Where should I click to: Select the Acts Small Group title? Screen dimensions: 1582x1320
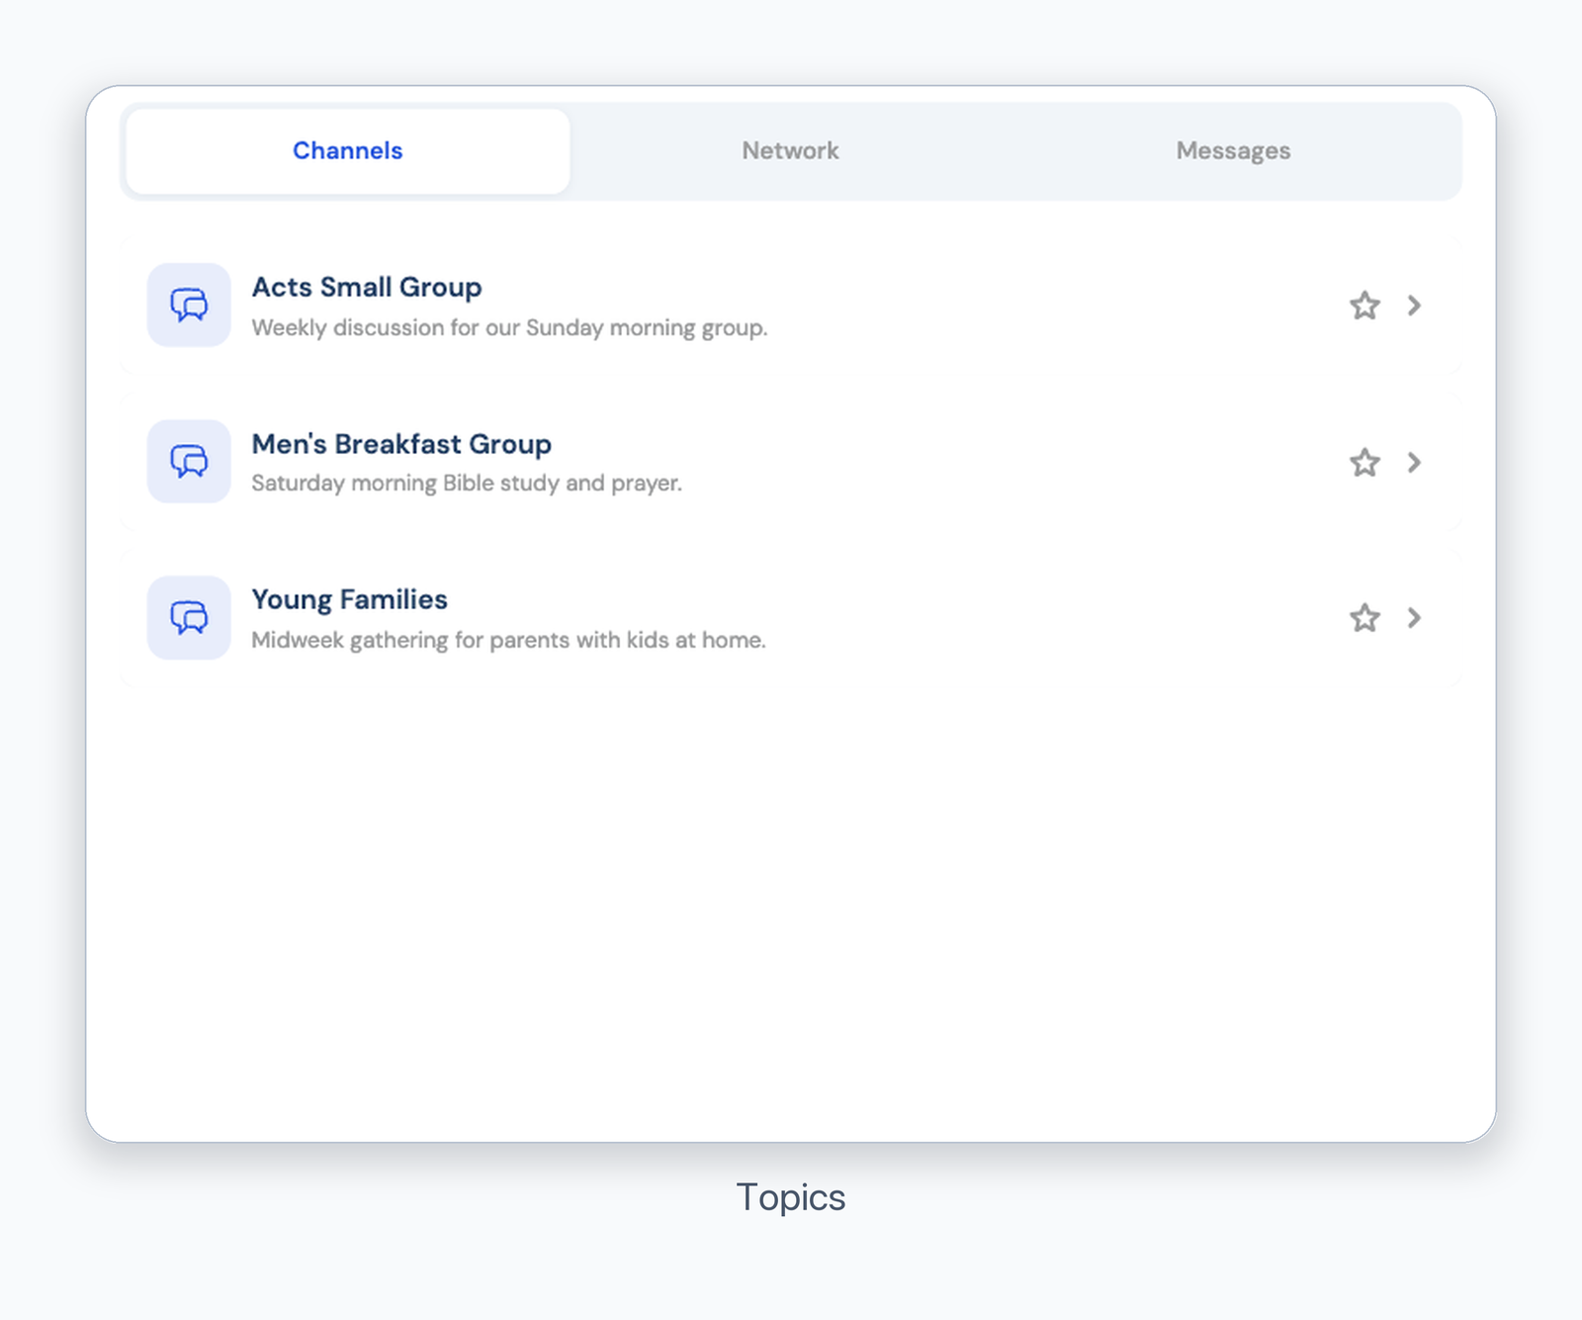[x=367, y=287]
